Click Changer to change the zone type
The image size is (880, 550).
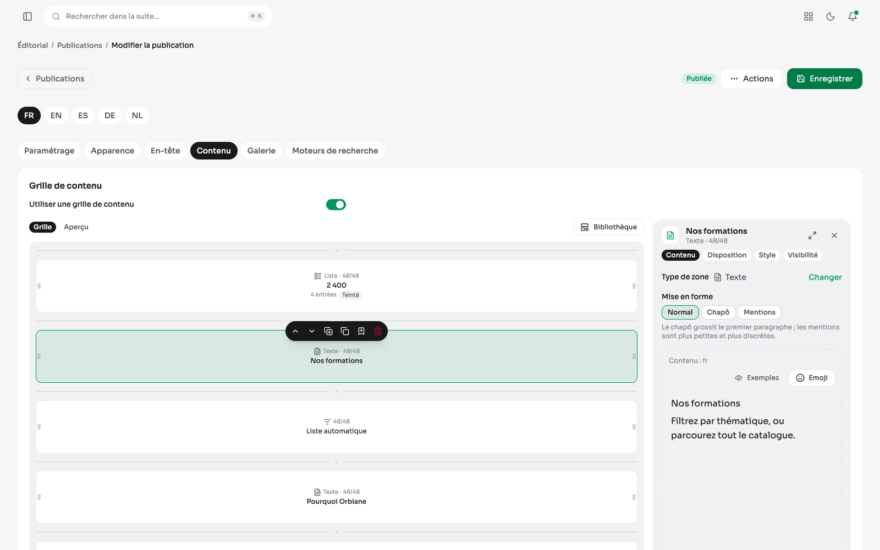[825, 277]
